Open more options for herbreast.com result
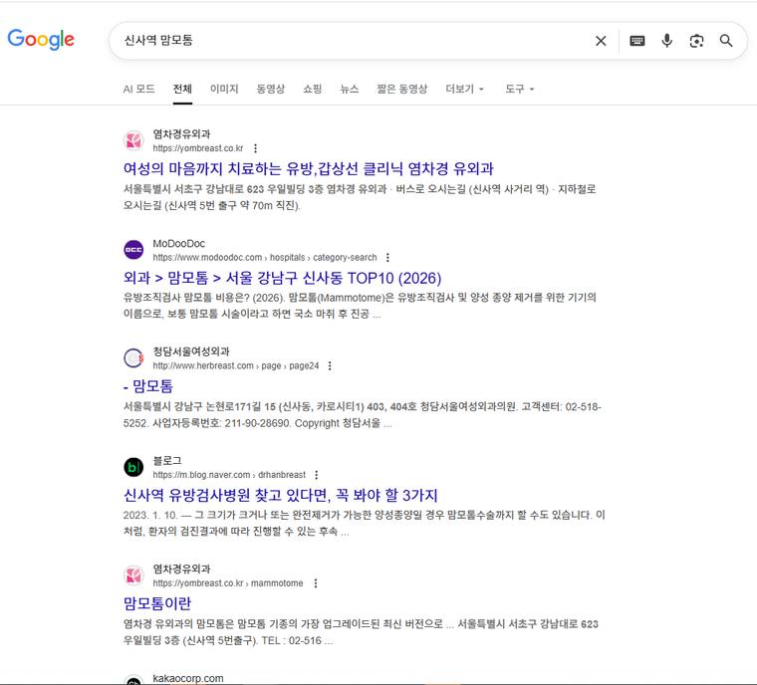This screenshot has width=757, height=685. coord(330,366)
